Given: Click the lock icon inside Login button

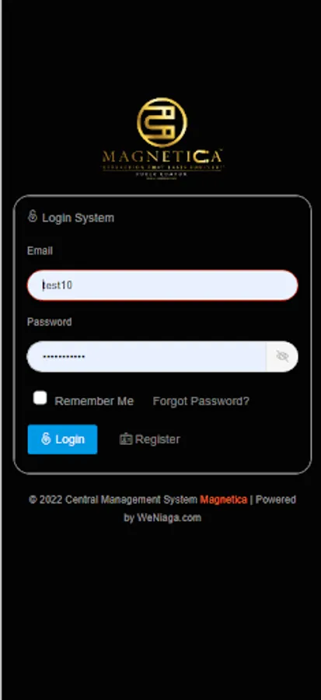Looking at the screenshot, I should coord(46,439).
